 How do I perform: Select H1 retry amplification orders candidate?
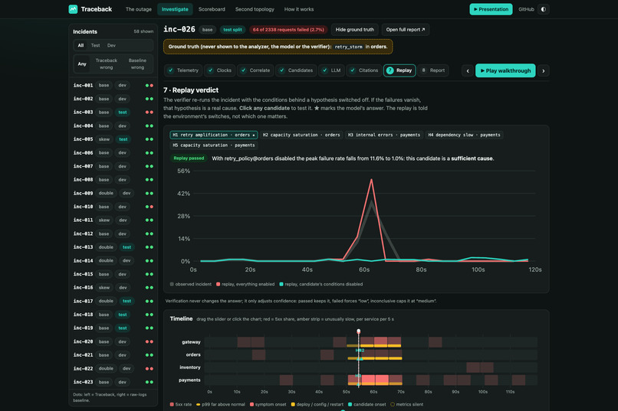(214, 135)
